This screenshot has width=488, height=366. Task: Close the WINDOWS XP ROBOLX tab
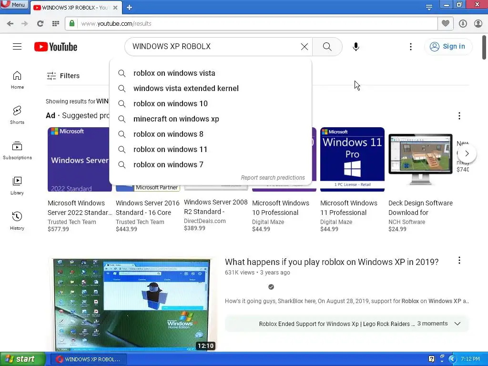tap(115, 8)
